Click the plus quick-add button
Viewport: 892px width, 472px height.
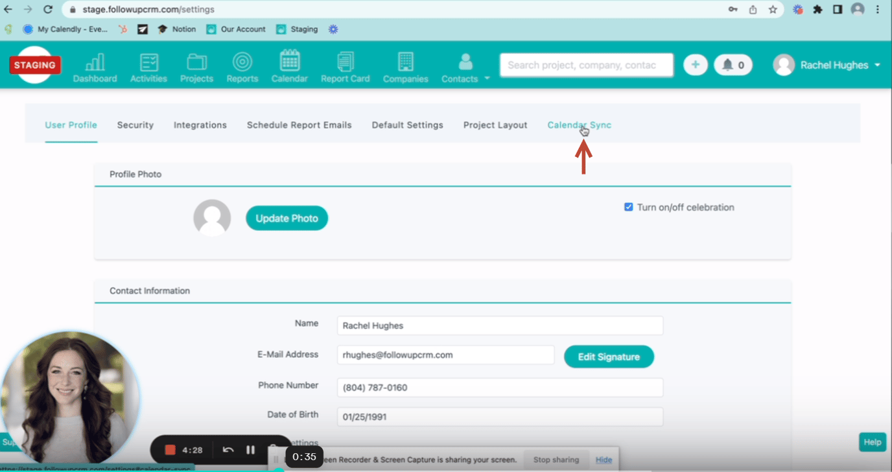[695, 65]
